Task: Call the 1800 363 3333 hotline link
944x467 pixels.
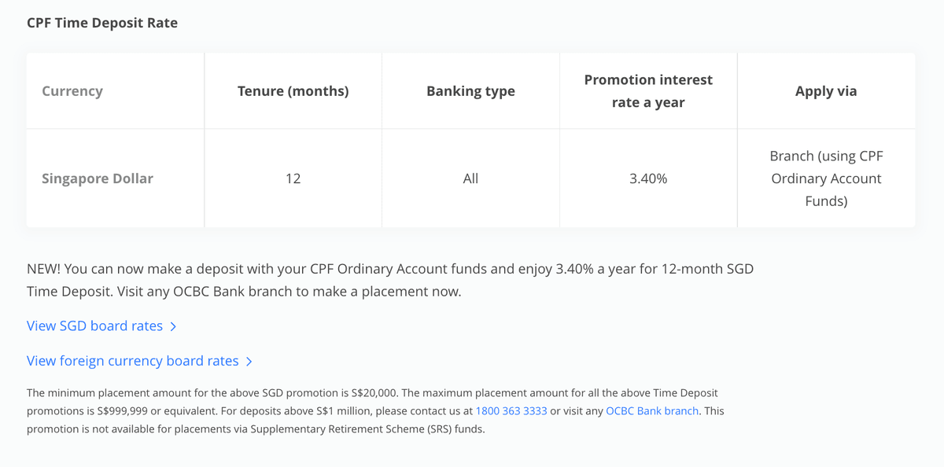Action: pos(511,410)
